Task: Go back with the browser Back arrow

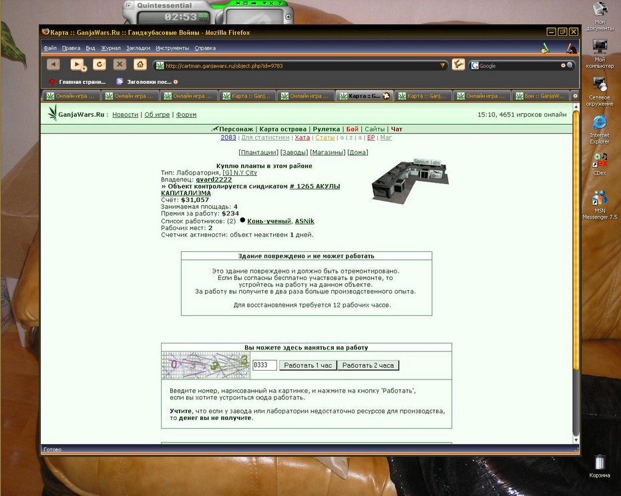Action: click(53, 64)
